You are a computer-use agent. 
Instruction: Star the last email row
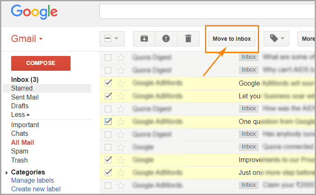tap(121, 186)
